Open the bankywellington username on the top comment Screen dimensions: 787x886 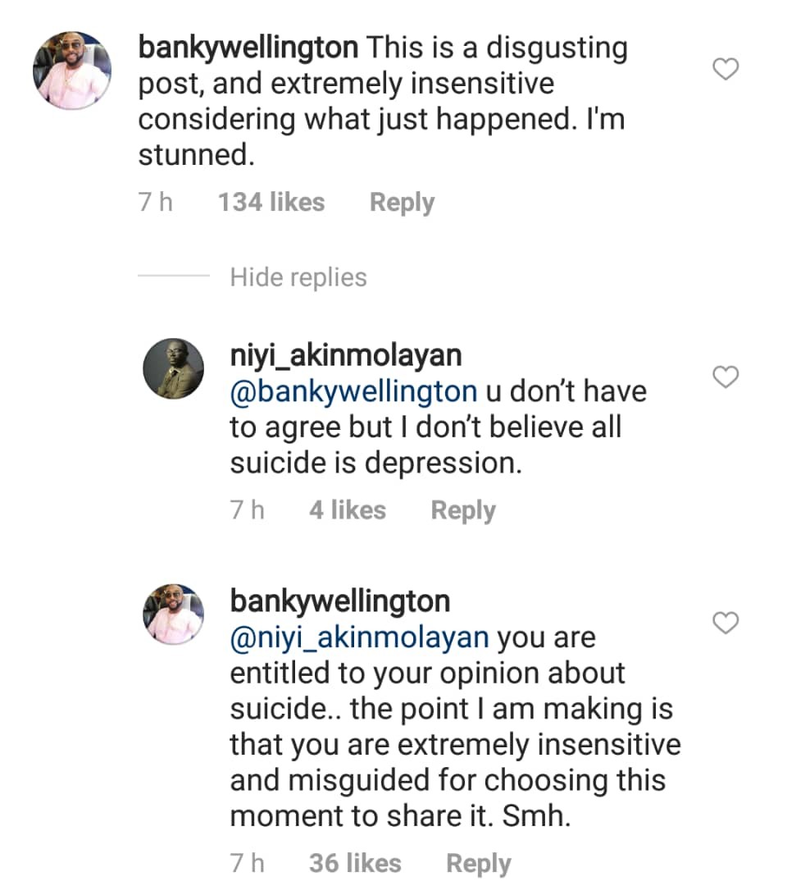[248, 48]
